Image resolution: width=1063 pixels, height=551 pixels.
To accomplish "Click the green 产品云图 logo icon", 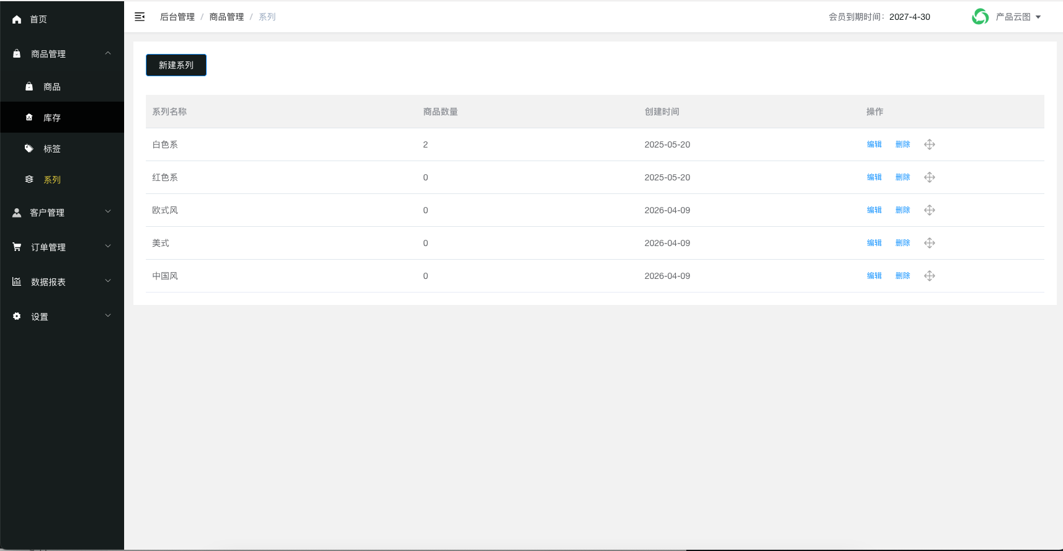I will (x=980, y=17).
